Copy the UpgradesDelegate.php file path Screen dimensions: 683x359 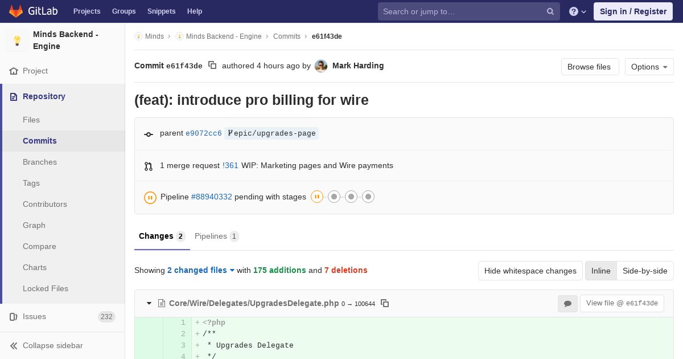385,303
